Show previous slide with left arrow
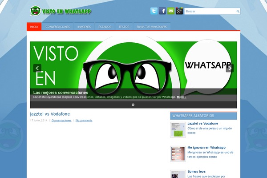 37,68
